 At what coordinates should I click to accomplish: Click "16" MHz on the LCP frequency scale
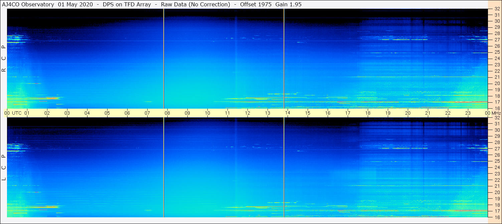[497, 217]
